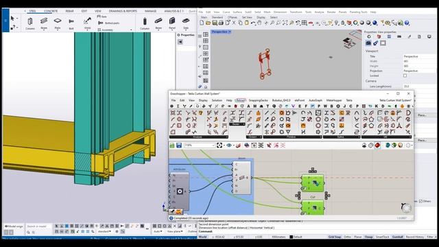Check the Locked viewport checkbox
This screenshot has height=247, width=439.
tap(405, 75)
